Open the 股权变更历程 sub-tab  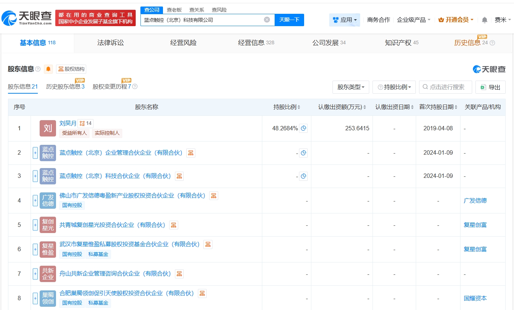tap(112, 86)
